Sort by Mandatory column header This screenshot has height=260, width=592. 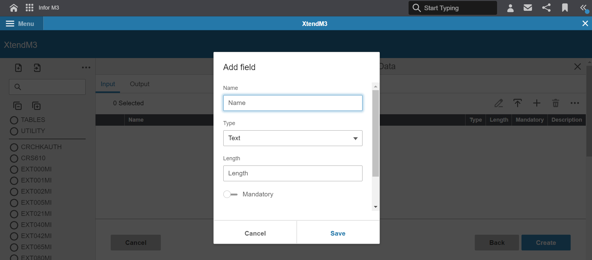tap(530, 120)
